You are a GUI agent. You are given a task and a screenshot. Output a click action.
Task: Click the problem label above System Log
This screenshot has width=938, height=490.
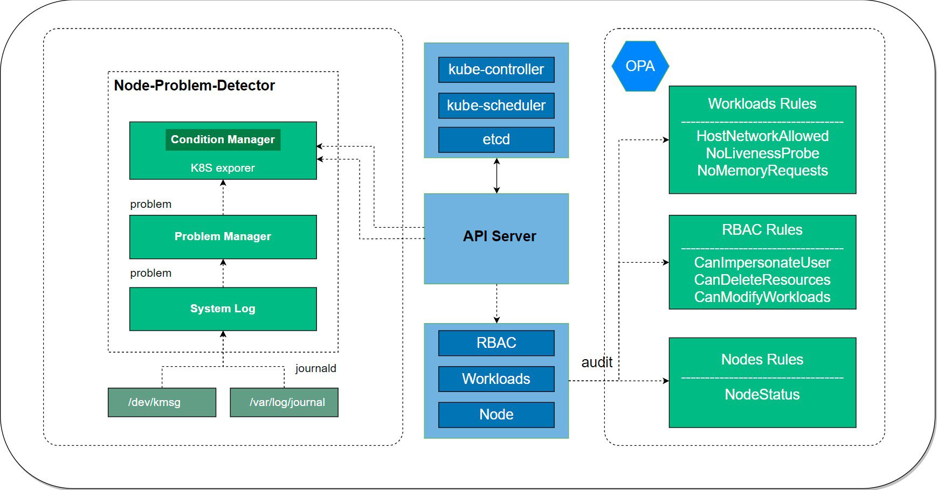pos(151,273)
